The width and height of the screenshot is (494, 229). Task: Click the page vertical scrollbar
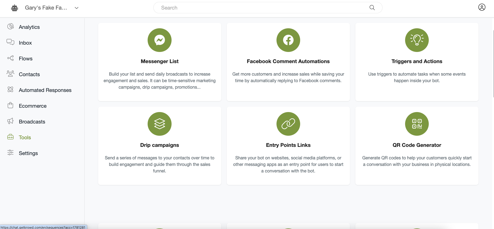pyautogui.click(x=493, y=64)
